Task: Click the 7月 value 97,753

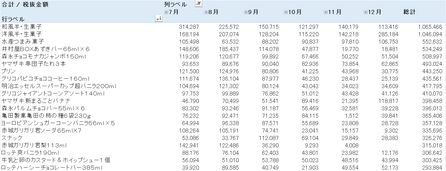Action: [191, 93]
